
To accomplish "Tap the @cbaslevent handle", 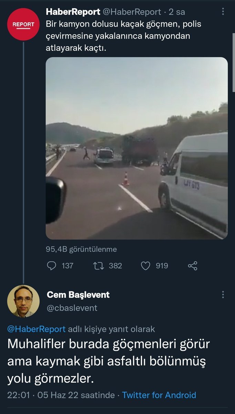I will [72, 308].
